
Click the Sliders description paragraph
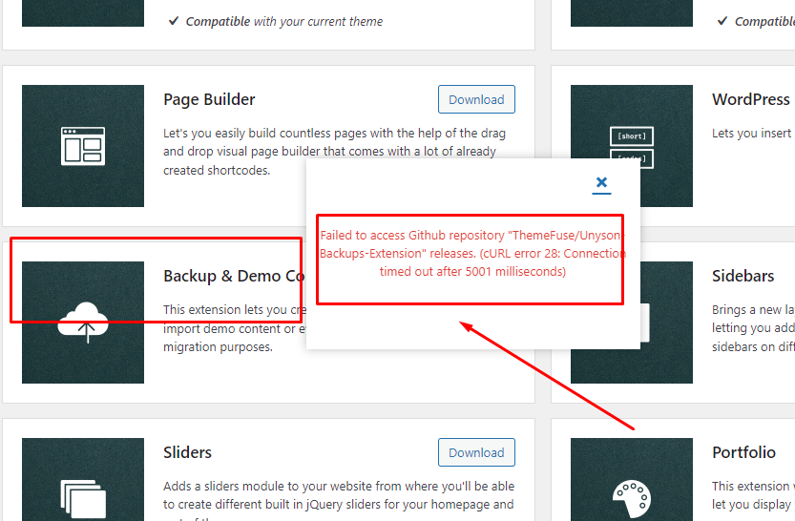339,499
